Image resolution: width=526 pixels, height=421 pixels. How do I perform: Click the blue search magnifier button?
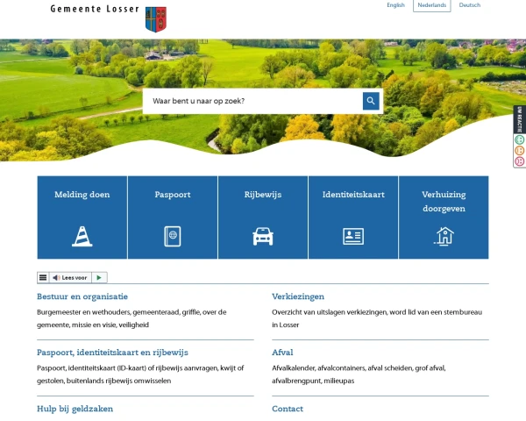(x=371, y=101)
